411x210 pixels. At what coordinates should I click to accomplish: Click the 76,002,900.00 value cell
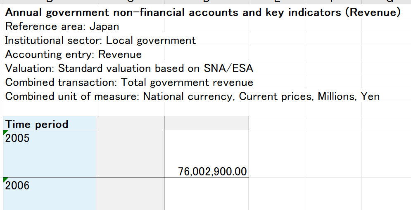(x=207, y=154)
